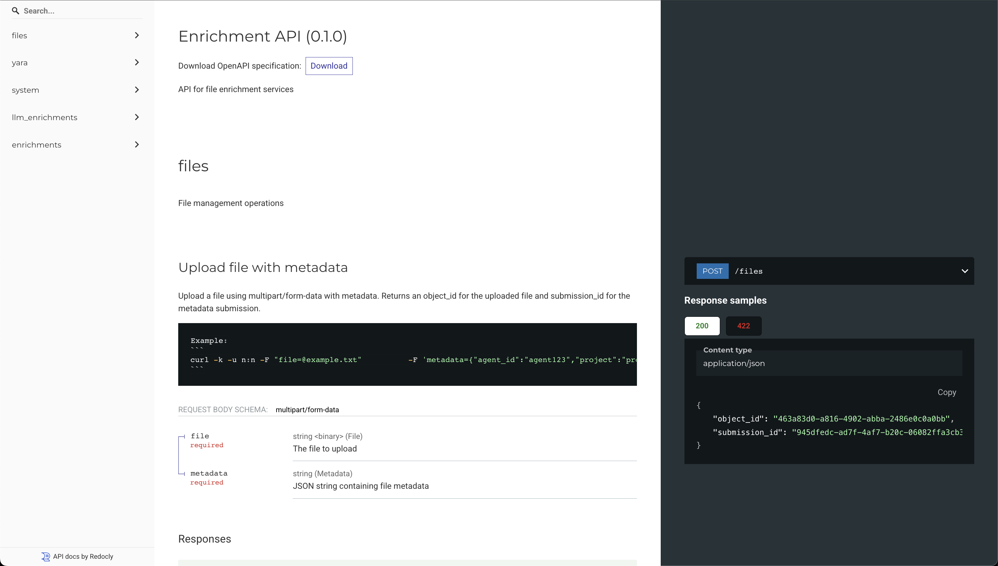Copy the JSON response sample
This screenshot has width=998, height=566.
947,392
